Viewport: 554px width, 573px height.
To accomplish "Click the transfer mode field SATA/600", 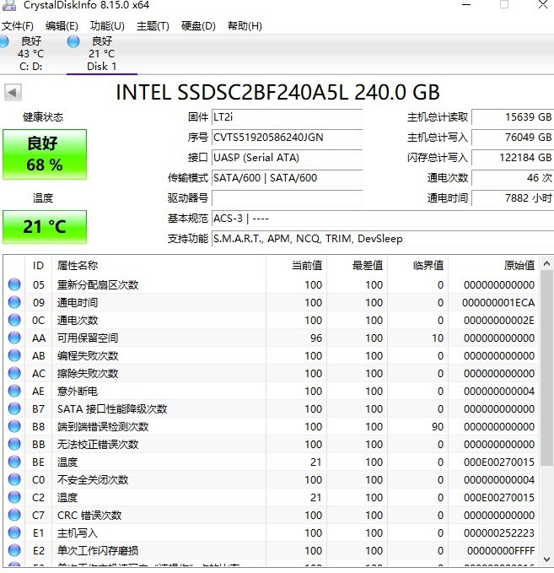I will pyautogui.click(x=287, y=178).
